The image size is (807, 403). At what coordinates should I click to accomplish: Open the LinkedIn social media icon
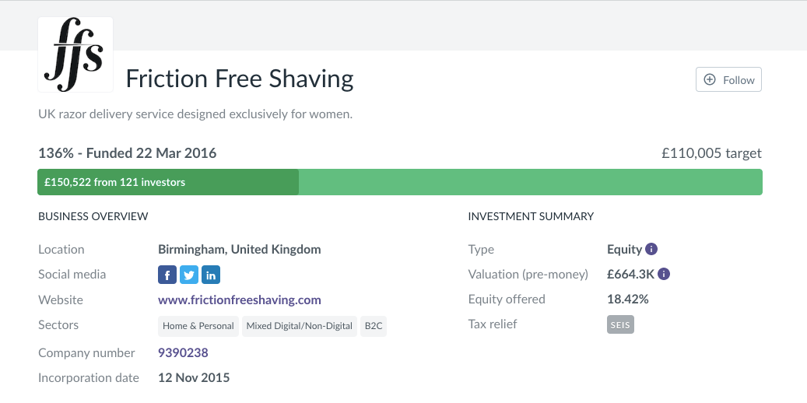click(x=211, y=275)
